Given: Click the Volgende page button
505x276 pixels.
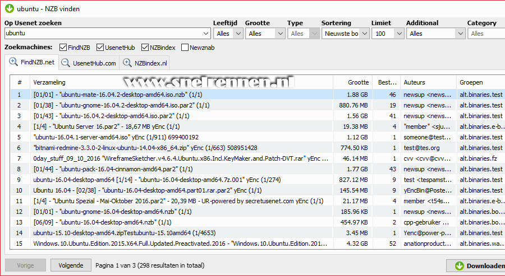Looking at the screenshot, I should (x=71, y=265).
